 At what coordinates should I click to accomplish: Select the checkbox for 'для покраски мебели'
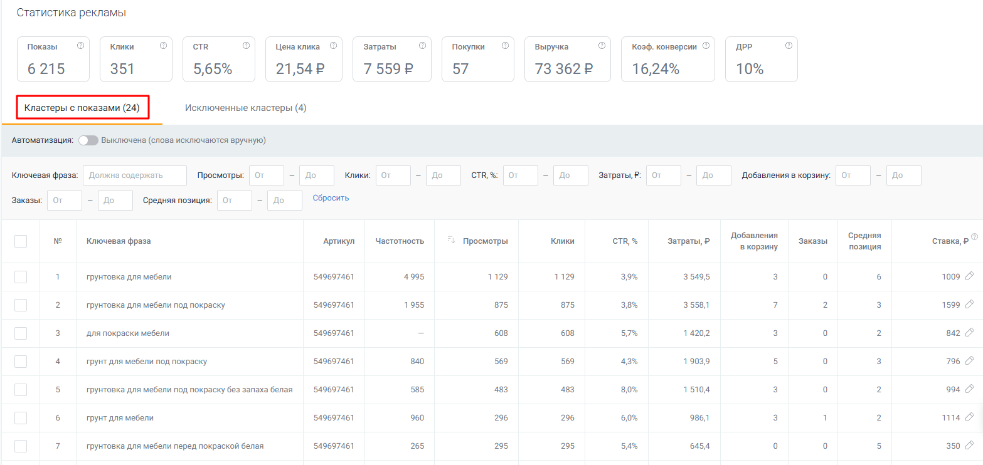click(21, 333)
